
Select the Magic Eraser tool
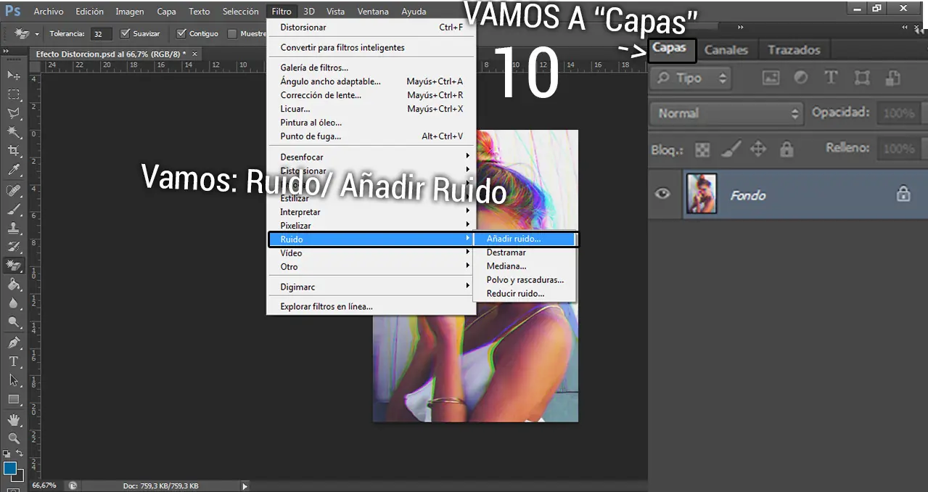(x=14, y=266)
